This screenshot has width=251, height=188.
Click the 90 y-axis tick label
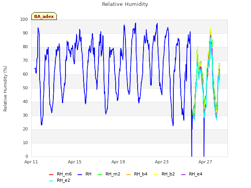click(x=25, y=33)
